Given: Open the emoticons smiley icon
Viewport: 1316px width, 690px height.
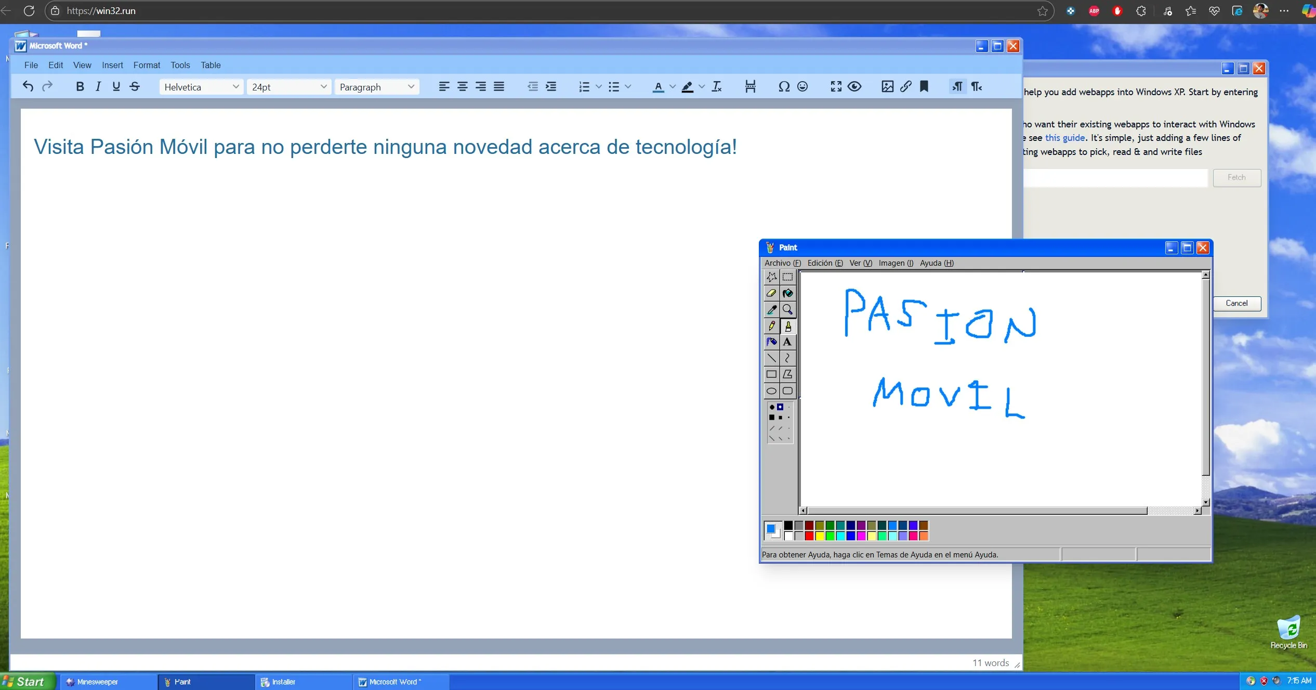Looking at the screenshot, I should tap(802, 86).
